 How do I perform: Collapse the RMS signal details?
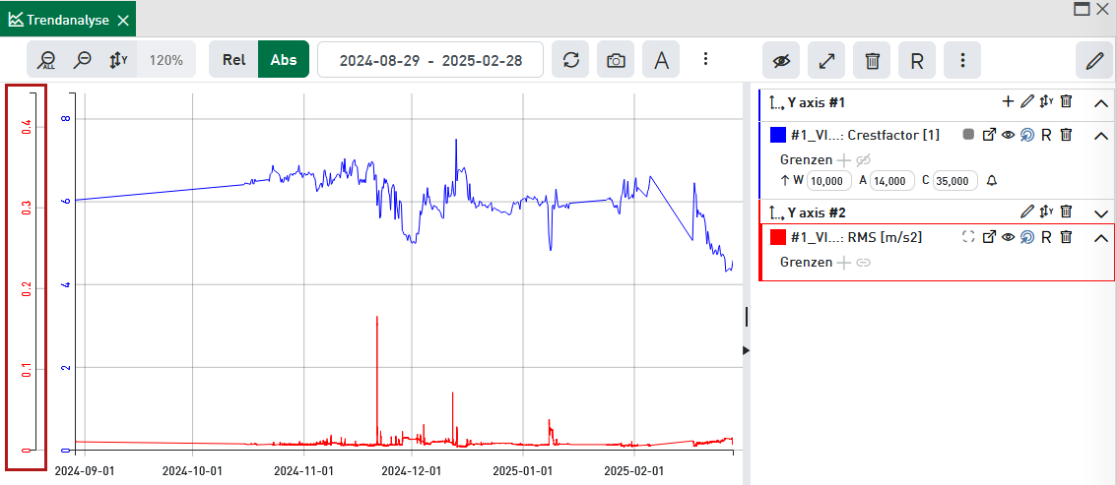[x=1100, y=238]
